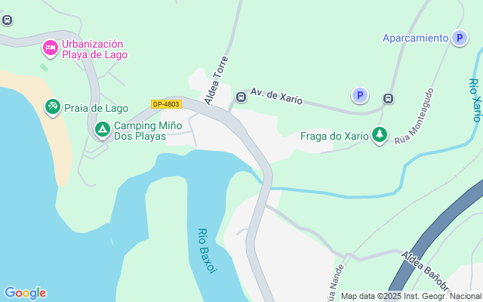483x302 pixels.
Task: Open the Camping Miño Dos Playas tent marker
Action: (x=103, y=130)
